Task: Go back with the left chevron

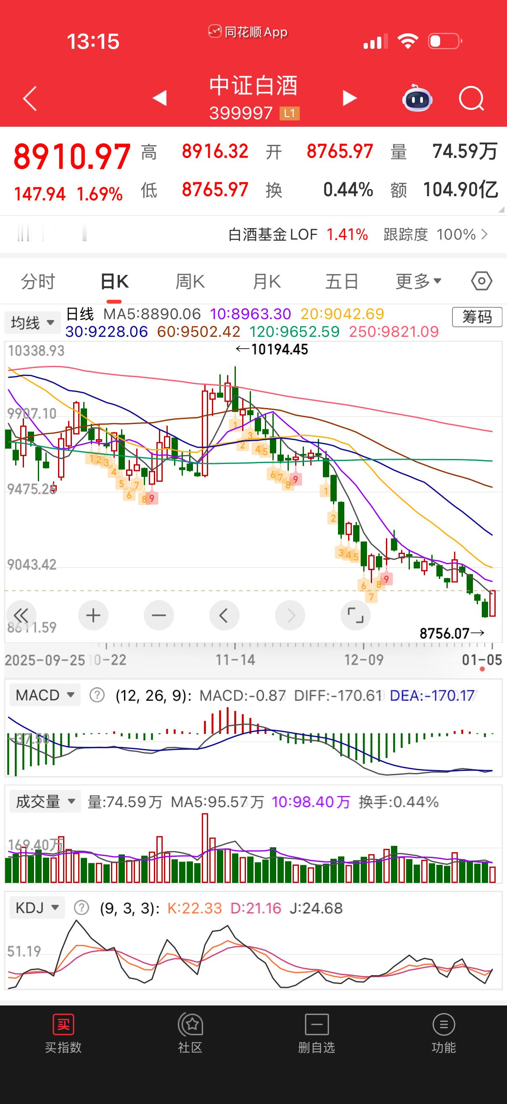Action: [29, 98]
